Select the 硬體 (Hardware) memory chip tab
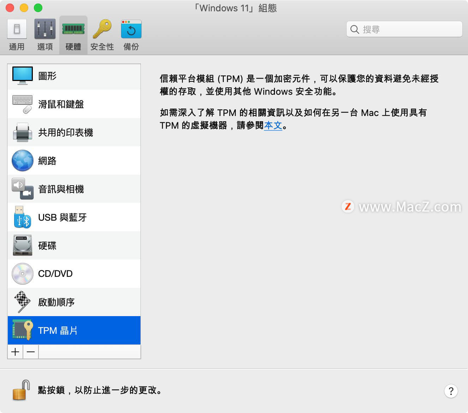The image size is (468, 413). 73,35
